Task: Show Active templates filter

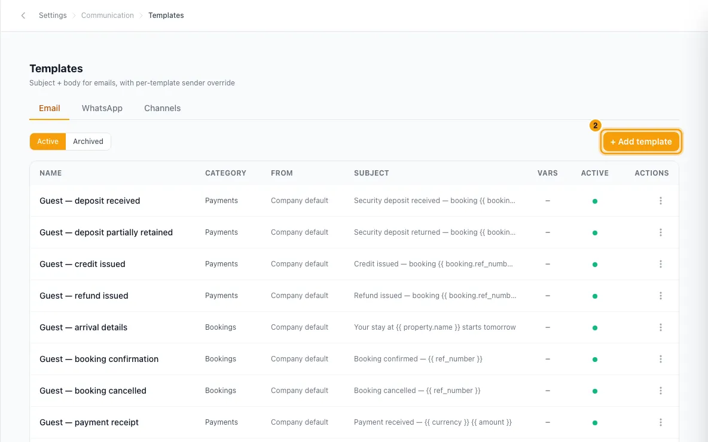Action: (48, 141)
